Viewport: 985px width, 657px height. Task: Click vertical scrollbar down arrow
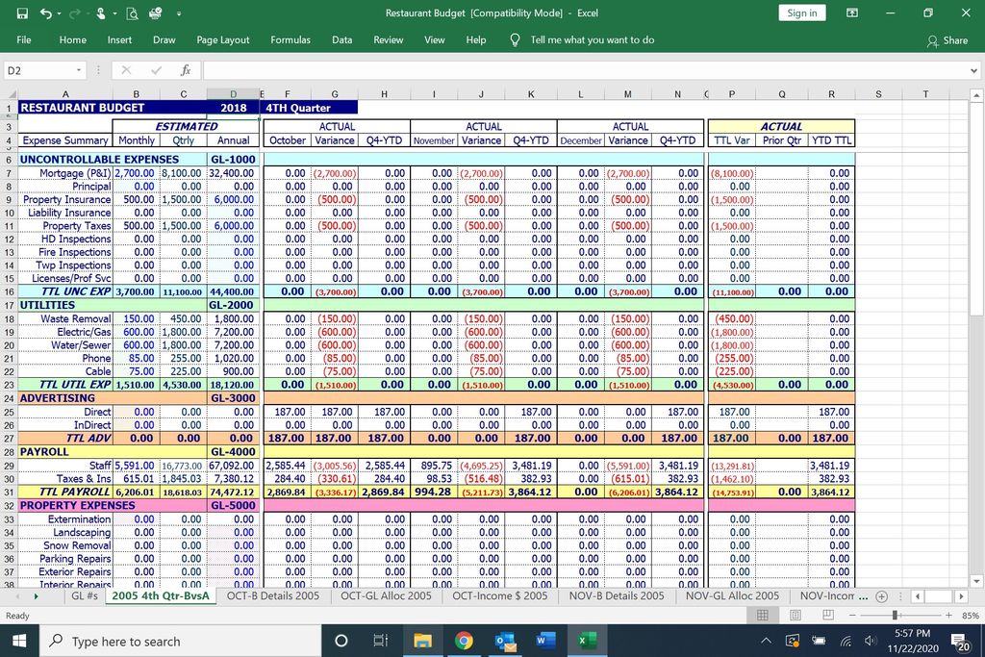pos(975,581)
